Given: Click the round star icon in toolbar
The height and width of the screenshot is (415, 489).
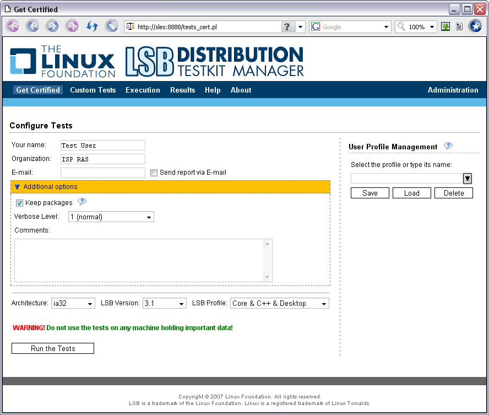Looking at the screenshot, I should click(476, 26).
